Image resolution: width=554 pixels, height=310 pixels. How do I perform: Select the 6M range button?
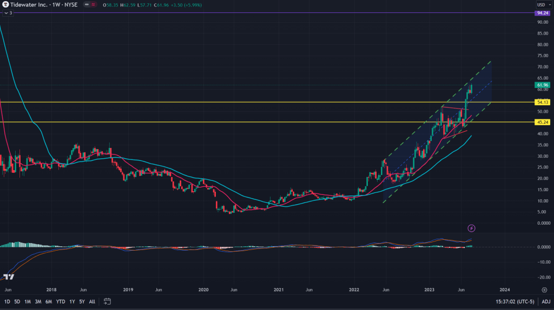click(48, 301)
